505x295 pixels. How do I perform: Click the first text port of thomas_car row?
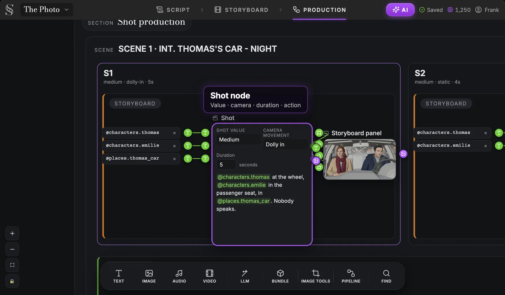coord(188,158)
